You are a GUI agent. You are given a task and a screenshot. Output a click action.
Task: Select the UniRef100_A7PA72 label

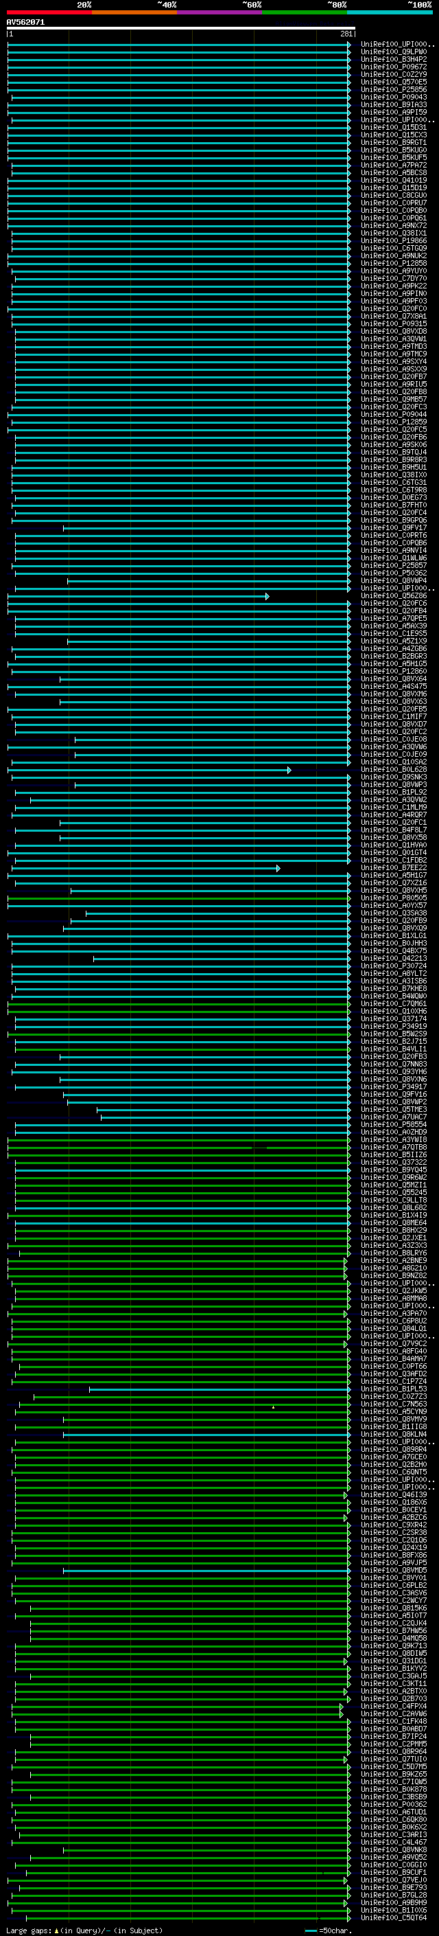pos(394,166)
